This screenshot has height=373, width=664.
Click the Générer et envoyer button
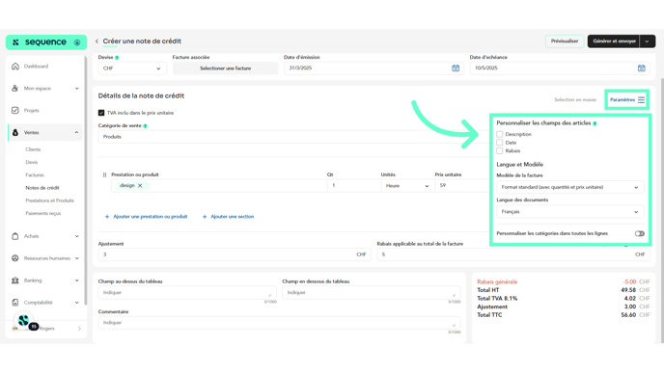click(614, 41)
